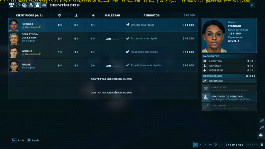265x149 pixels.
Task: Open the control room management tab icon
Action: tap(12, 5)
